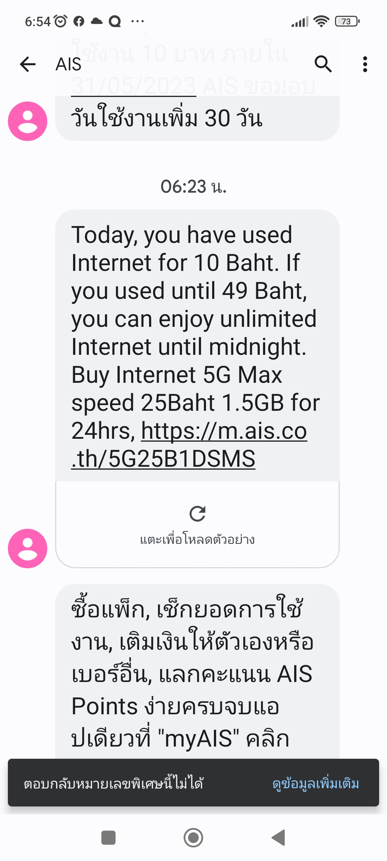The width and height of the screenshot is (387, 861).
Task: Tap the 06:23 น. timestamp
Action: pos(193,187)
